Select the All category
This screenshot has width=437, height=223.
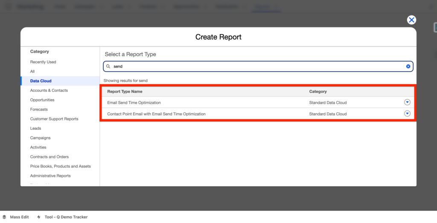(x=32, y=71)
